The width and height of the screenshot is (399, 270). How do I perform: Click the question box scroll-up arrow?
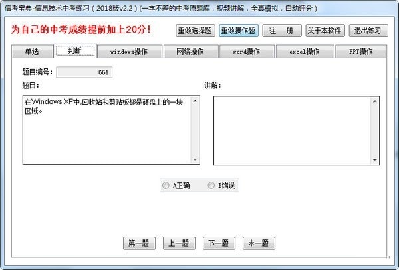pyautogui.click(x=195, y=101)
